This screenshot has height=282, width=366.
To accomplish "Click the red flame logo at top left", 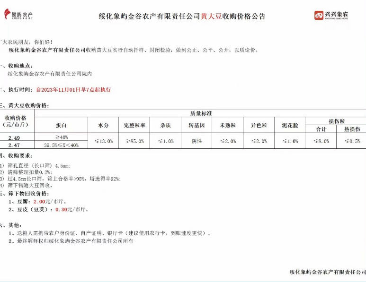I will click(x=7, y=14).
